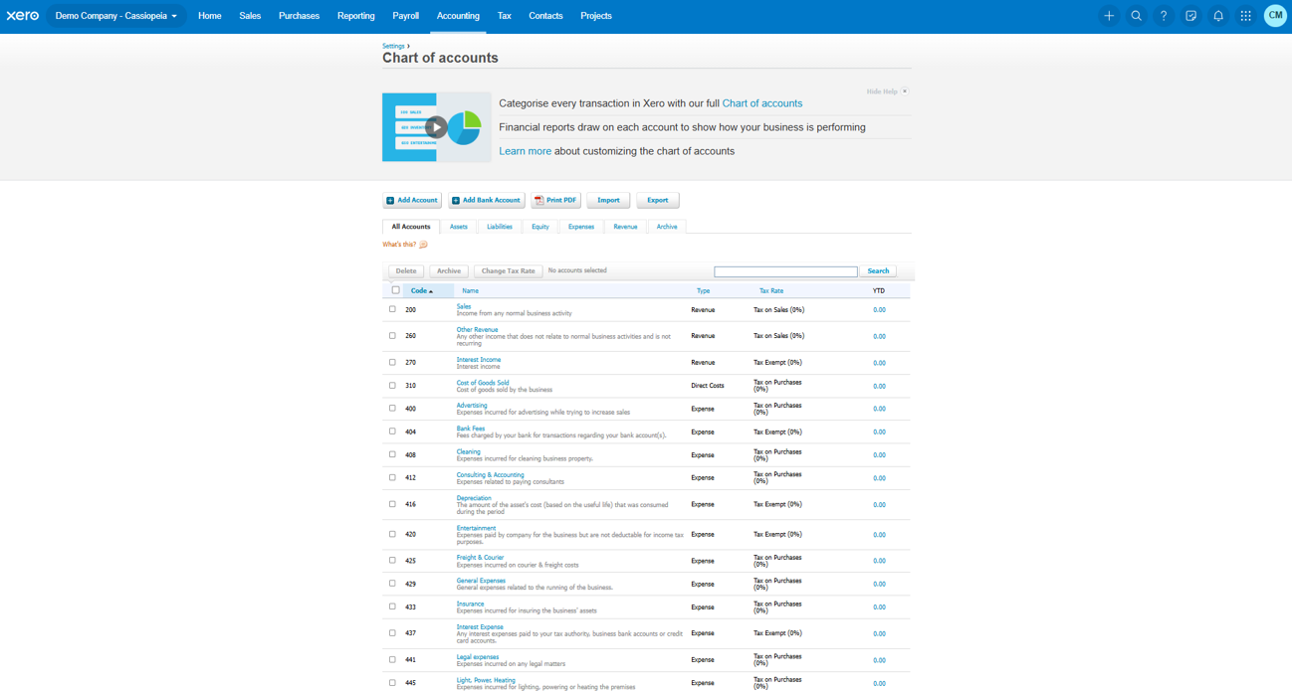Screen dimensions: 1292x692
Task: Check the box for account 400 Advertising
Action: click(x=392, y=409)
